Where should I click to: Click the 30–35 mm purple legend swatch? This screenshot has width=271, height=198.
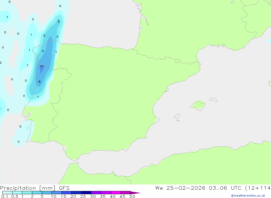tap(96, 193)
